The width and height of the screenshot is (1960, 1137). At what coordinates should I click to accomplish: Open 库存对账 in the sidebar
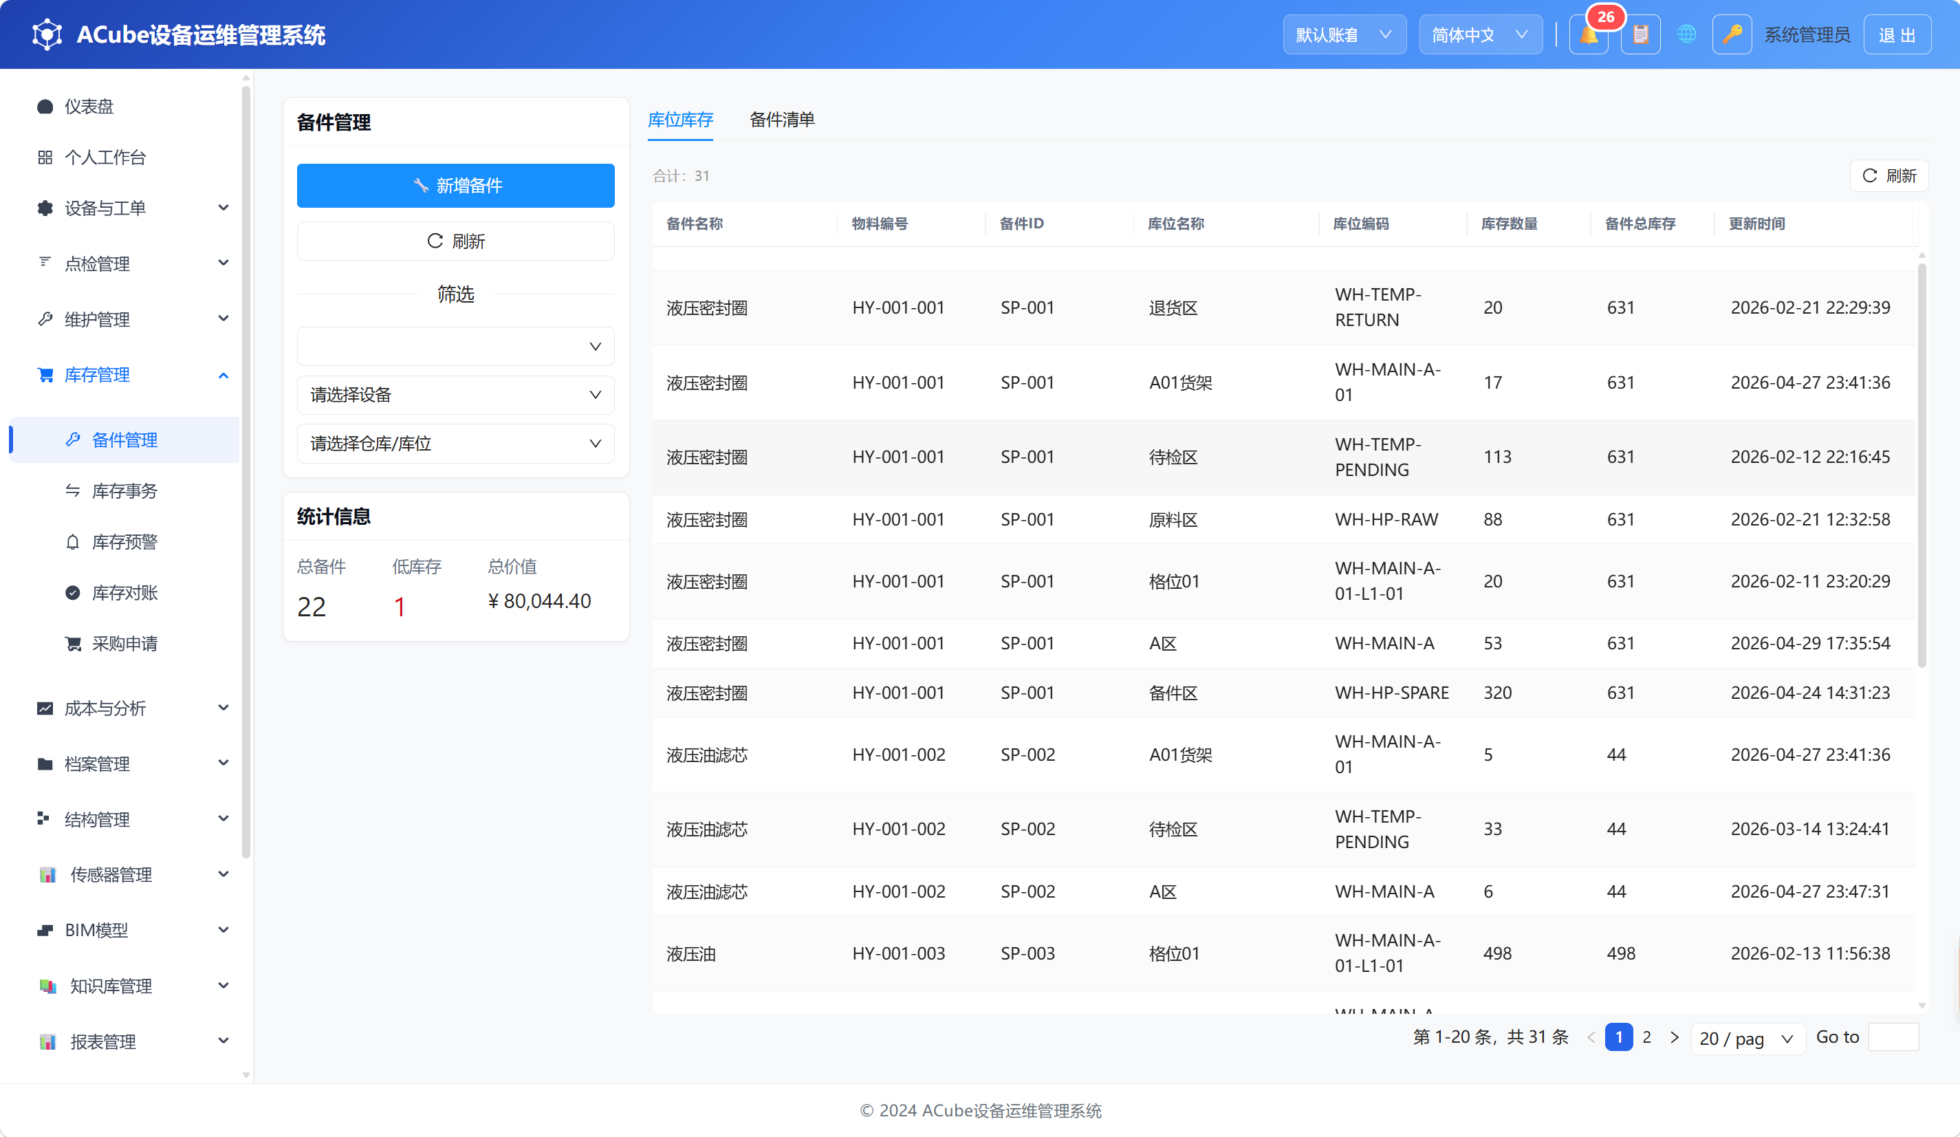click(124, 593)
